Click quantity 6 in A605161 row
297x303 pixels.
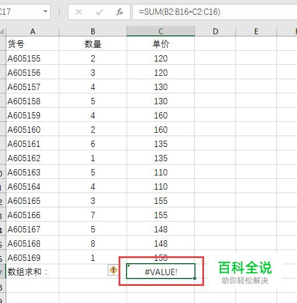pos(93,144)
